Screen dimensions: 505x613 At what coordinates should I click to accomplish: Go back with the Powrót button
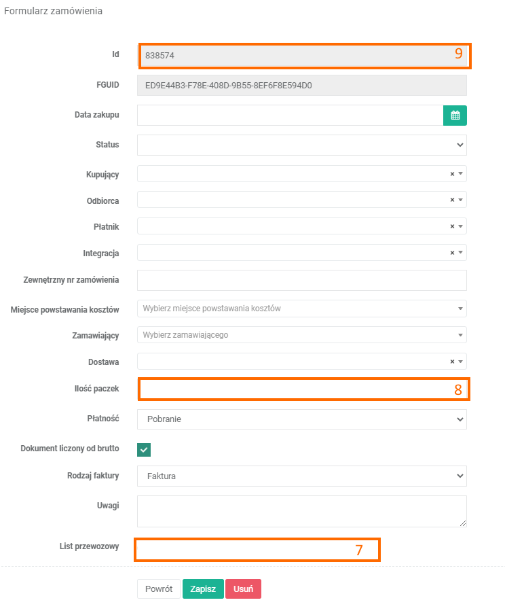158,589
